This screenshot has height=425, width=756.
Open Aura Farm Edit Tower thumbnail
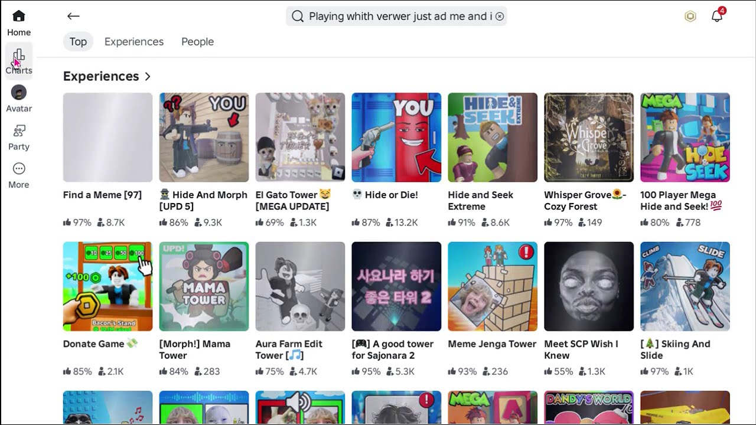pyautogui.click(x=300, y=286)
